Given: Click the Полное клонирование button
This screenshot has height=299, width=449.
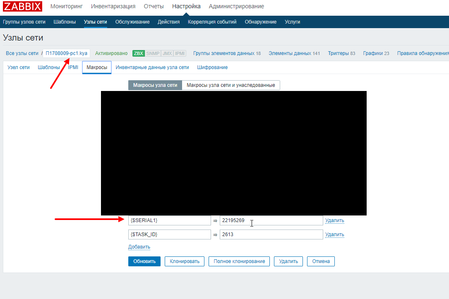Looking at the screenshot, I should point(239,261).
